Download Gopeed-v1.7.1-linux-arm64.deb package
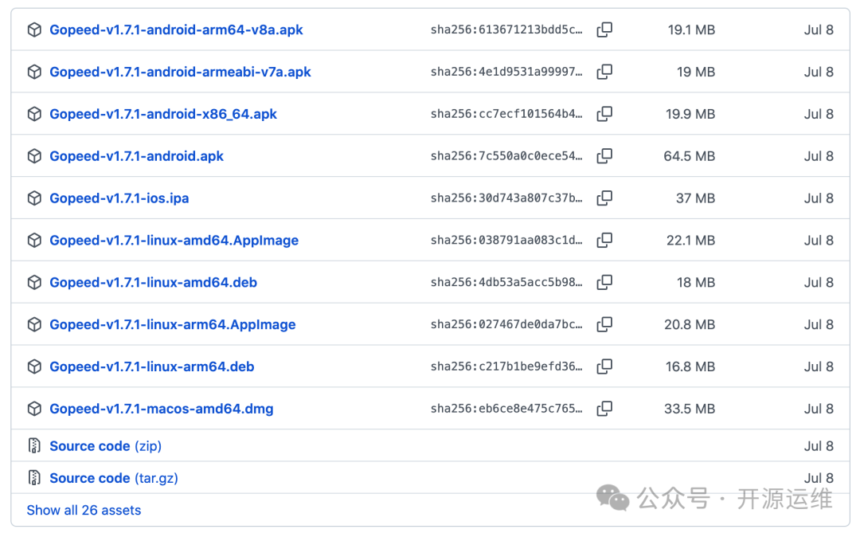Viewport: 860px width, 533px height. (151, 367)
